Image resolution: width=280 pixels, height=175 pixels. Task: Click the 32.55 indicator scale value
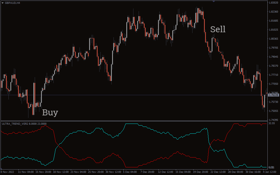(x=272, y=123)
